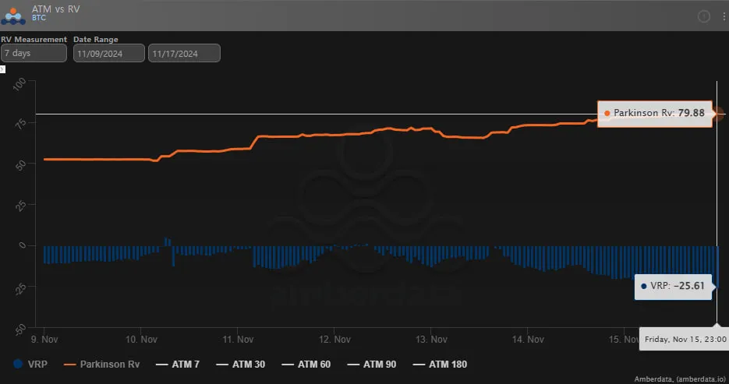
Task: Enable the ATM 180 legend item
Action: coord(448,364)
